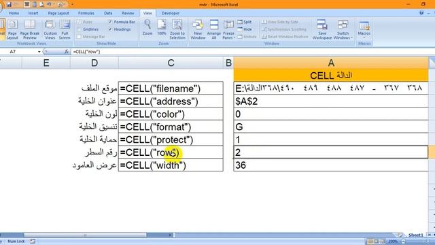Open Page Break Preview

30,29
